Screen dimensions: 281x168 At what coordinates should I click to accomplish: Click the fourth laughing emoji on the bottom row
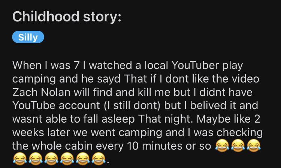(x=67, y=159)
